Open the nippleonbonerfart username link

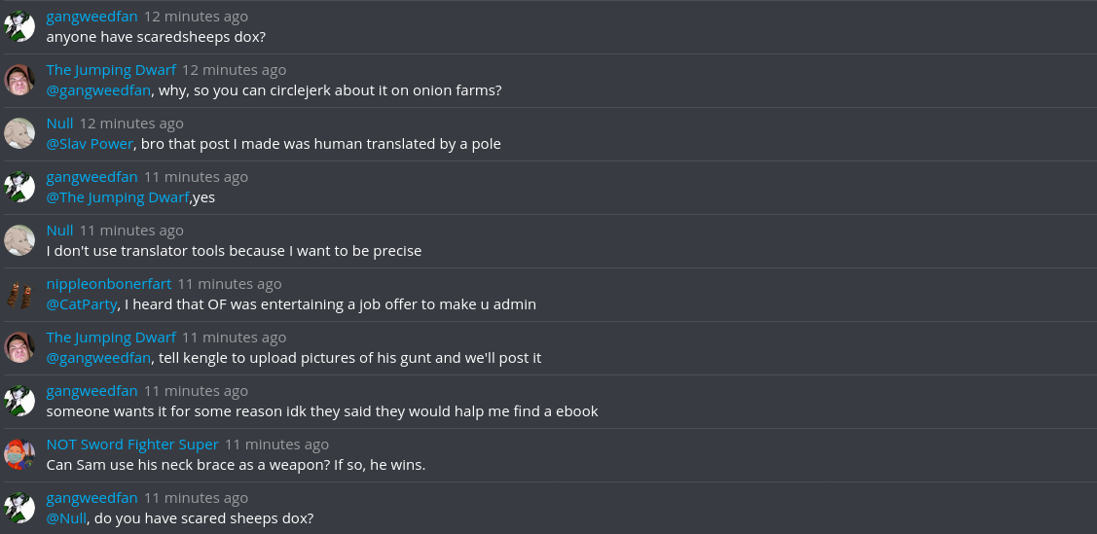109,284
